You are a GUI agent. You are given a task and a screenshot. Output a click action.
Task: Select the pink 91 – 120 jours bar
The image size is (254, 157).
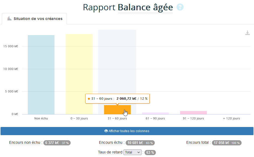click(x=193, y=112)
